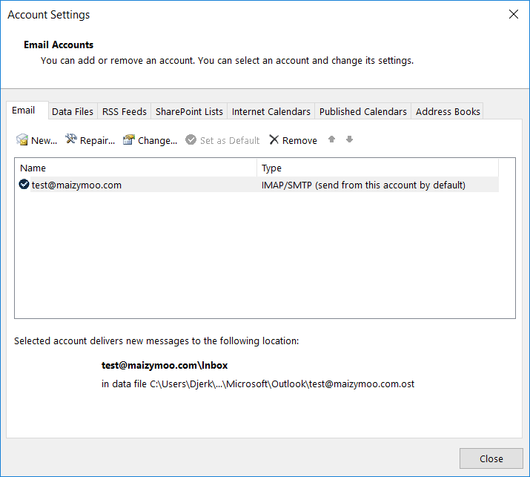This screenshot has height=477, width=530.
Task: Click the New account envelope icon
Action: (x=22, y=140)
